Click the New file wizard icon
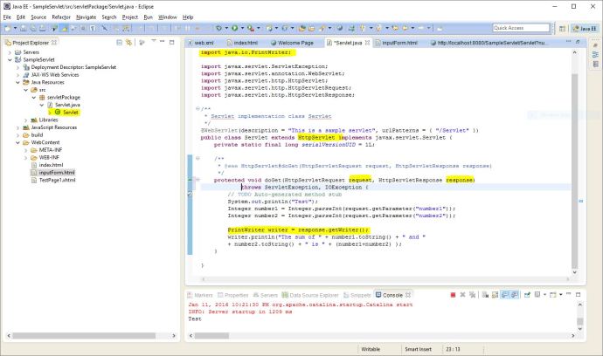Screen dimensions: 603x356 tap(7, 28)
